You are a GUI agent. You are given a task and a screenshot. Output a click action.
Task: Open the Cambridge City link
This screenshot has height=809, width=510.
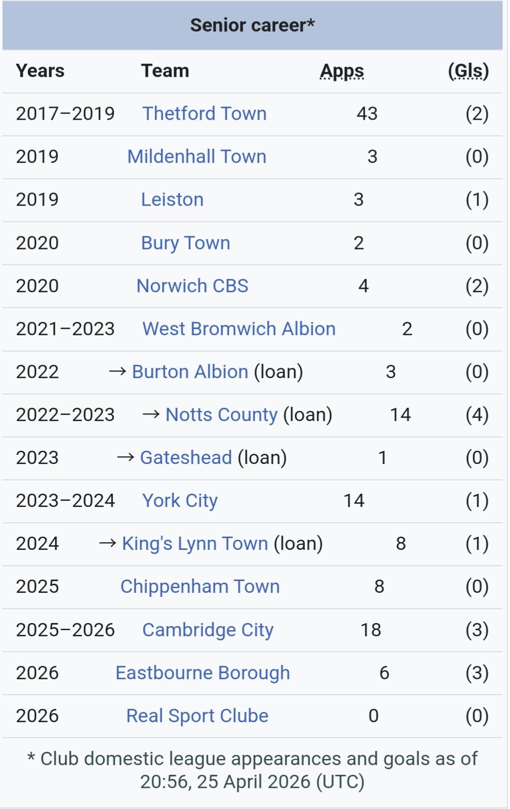pos(208,630)
